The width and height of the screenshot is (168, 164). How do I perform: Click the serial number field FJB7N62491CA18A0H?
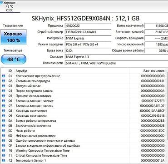coord(88,32)
